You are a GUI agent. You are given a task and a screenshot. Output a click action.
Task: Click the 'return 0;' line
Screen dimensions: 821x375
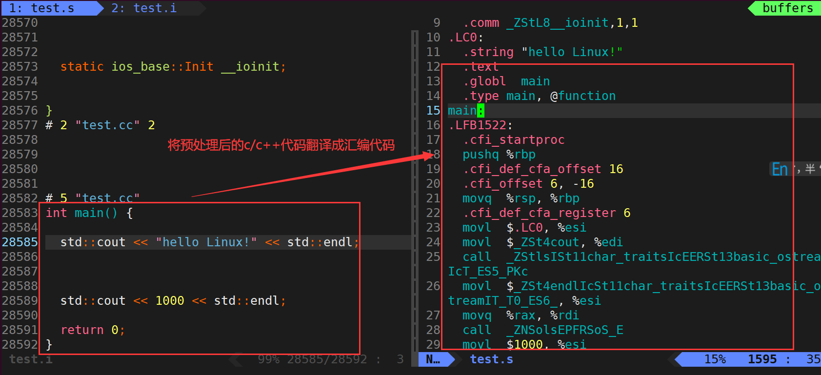point(93,330)
